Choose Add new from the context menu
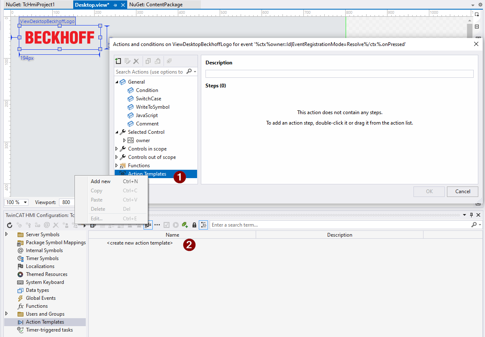The height and width of the screenshot is (337, 485). click(100, 181)
